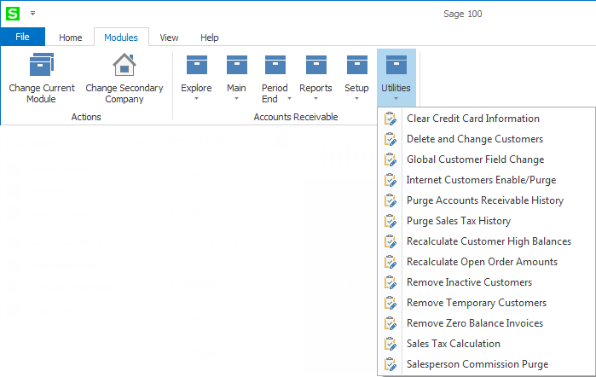Choose Global Customer Field Change
The height and width of the screenshot is (377, 596).
pos(475,159)
